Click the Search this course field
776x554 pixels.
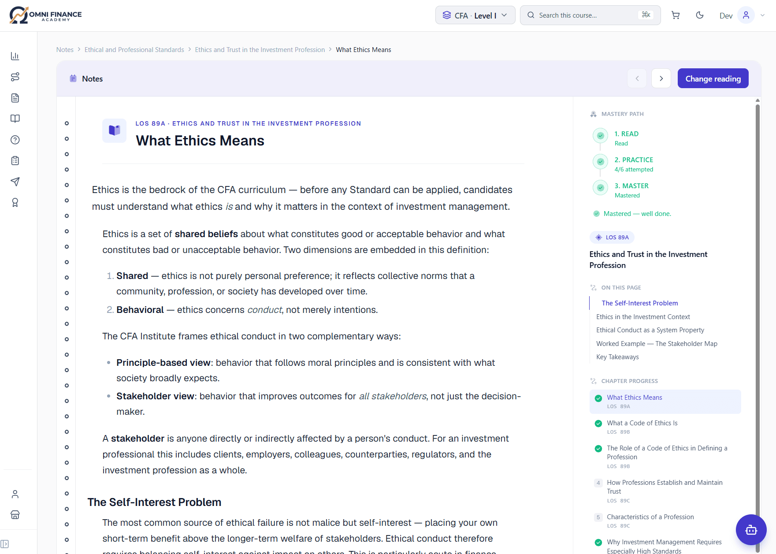[590, 15]
